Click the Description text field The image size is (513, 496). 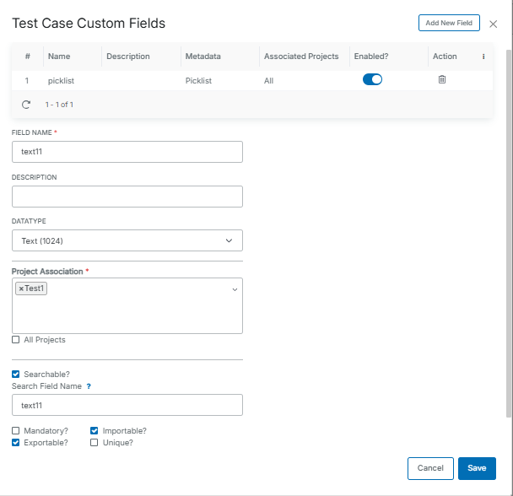[x=127, y=197]
